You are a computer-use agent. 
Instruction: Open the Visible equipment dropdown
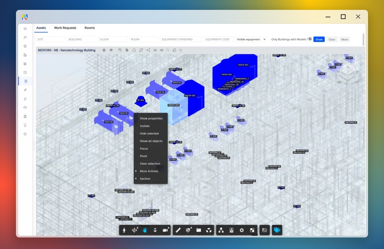point(251,39)
